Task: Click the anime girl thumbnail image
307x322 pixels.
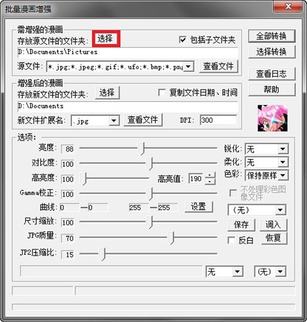Action: point(273,118)
